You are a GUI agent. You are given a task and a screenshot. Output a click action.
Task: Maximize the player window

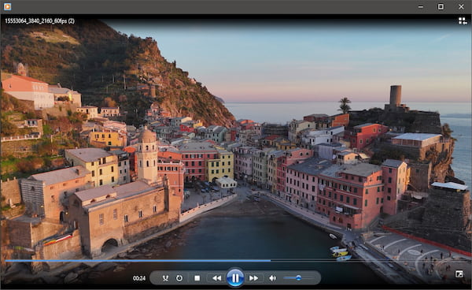tap(441, 6)
